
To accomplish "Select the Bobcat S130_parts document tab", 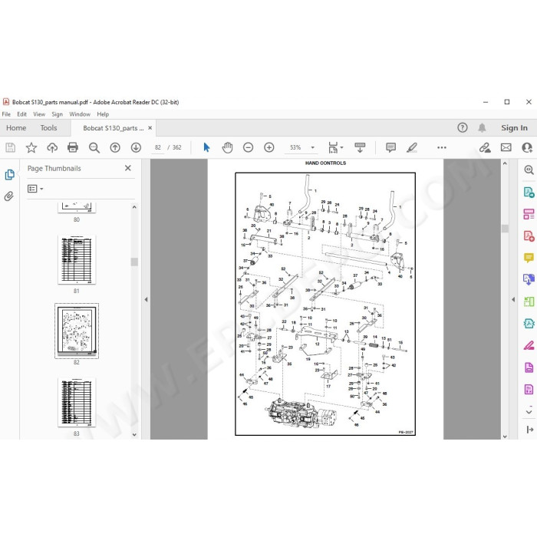I will pyautogui.click(x=113, y=128).
